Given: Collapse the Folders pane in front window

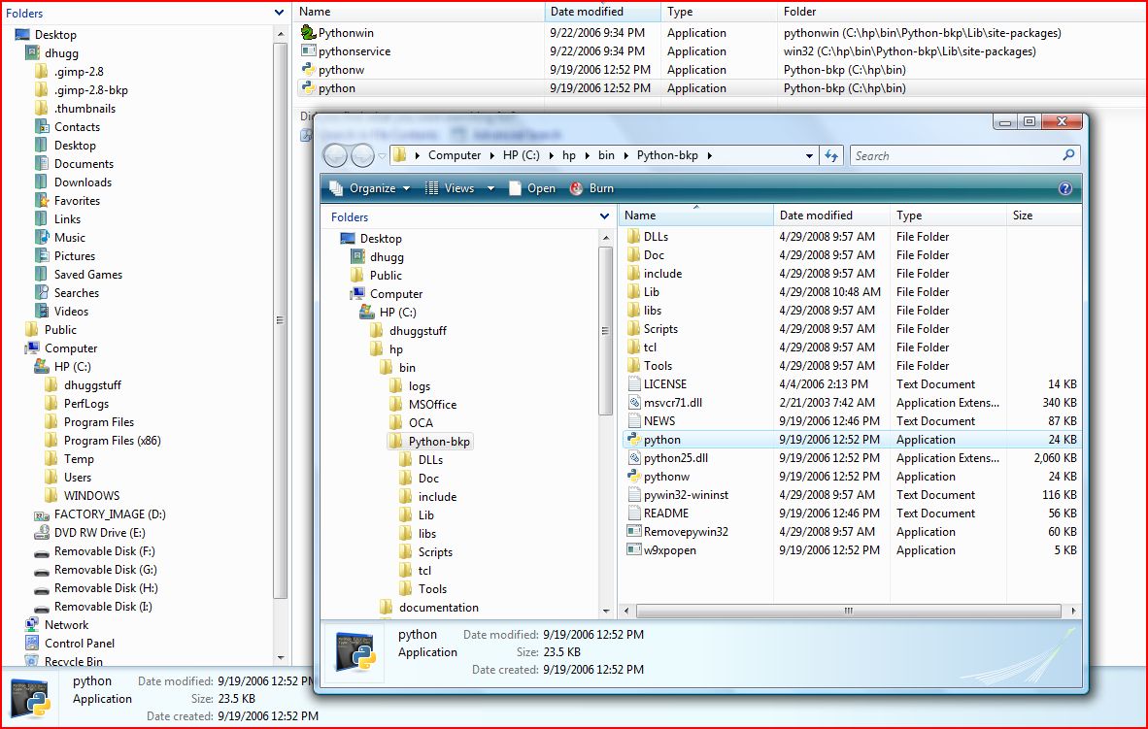Looking at the screenshot, I should pyautogui.click(x=604, y=216).
